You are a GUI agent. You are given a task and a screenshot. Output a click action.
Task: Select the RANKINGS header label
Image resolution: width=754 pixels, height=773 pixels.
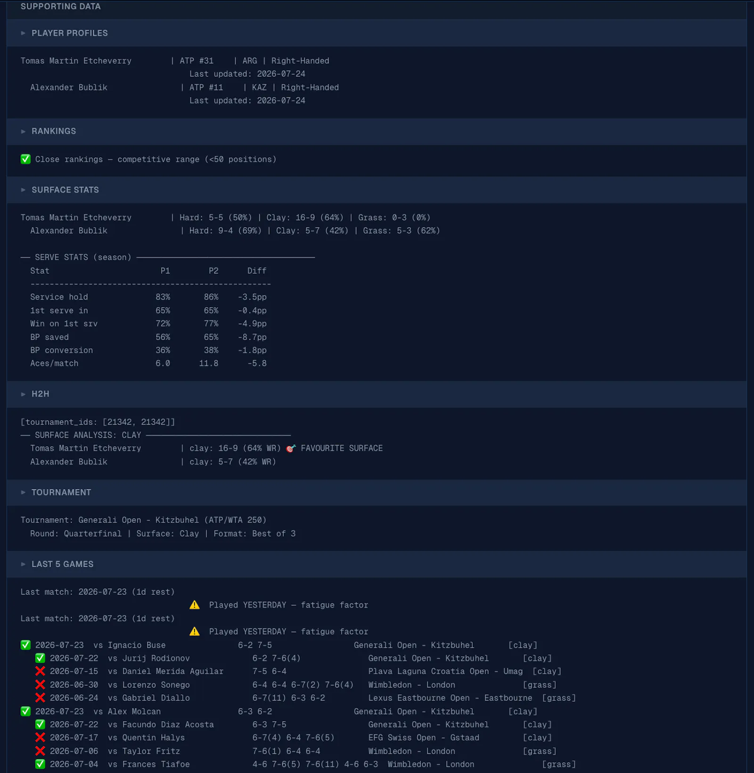(x=54, y=131)
